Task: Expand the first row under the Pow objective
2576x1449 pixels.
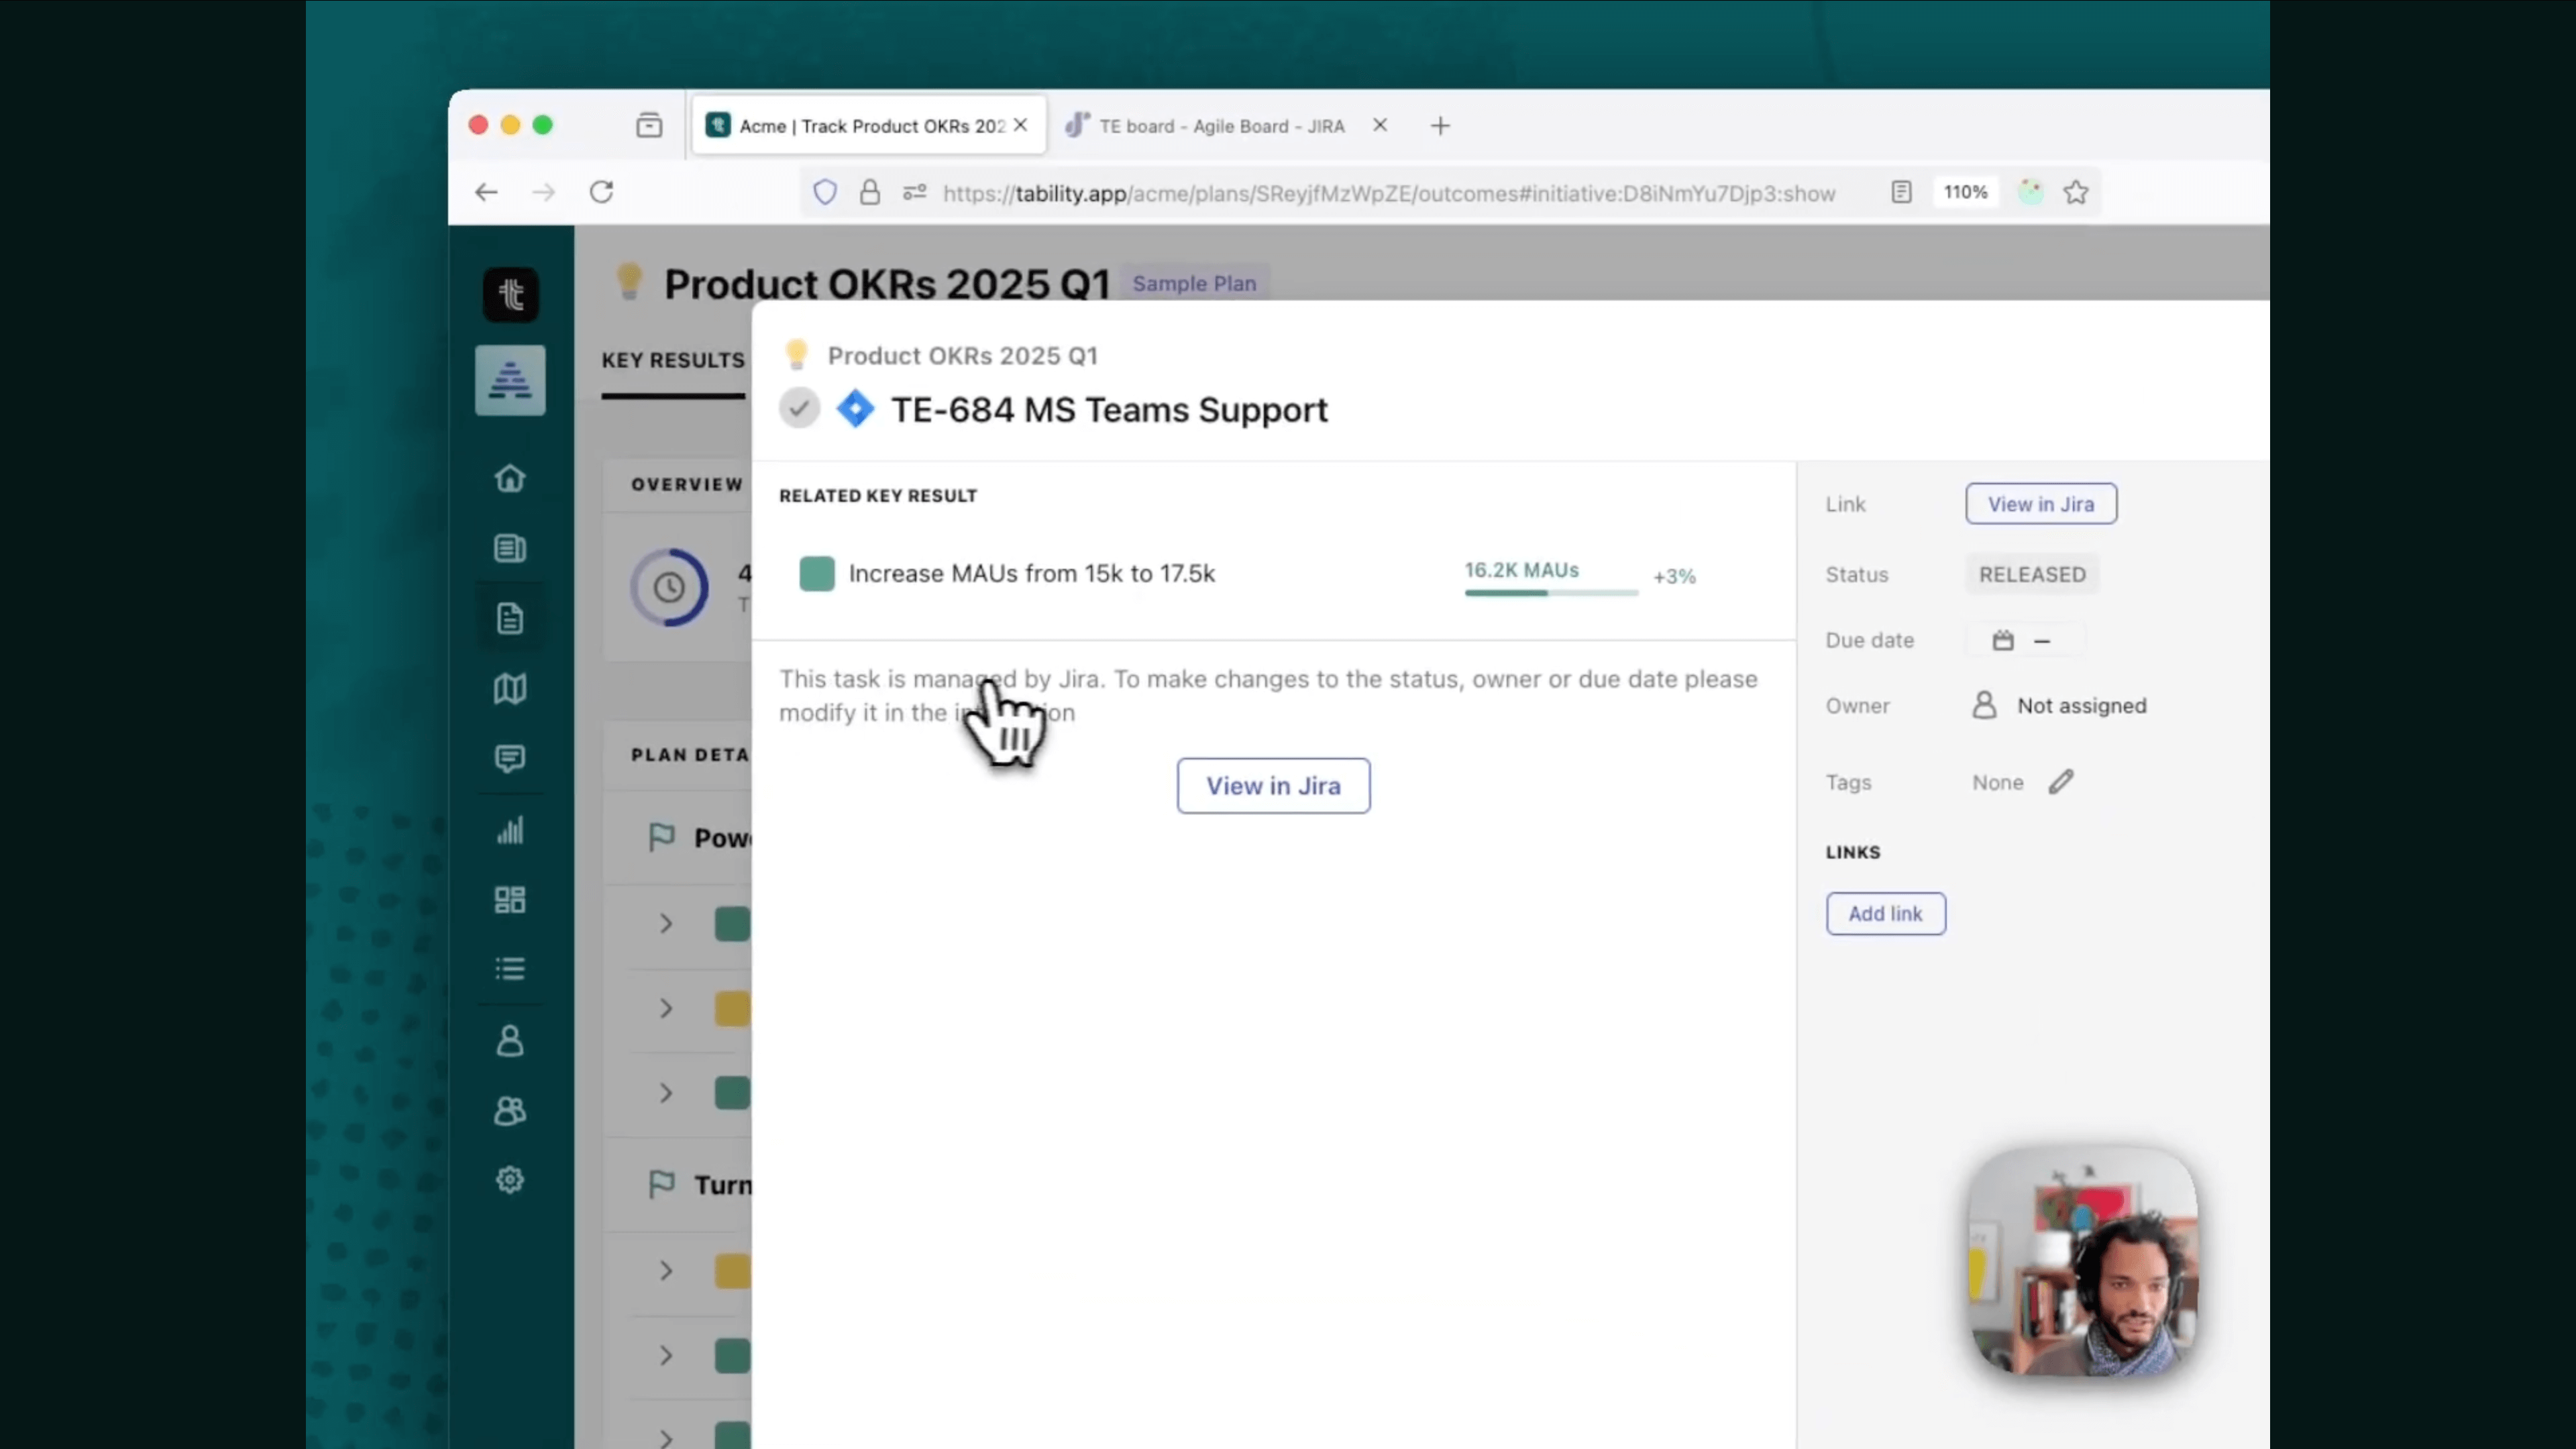Action: coord(666,924)
